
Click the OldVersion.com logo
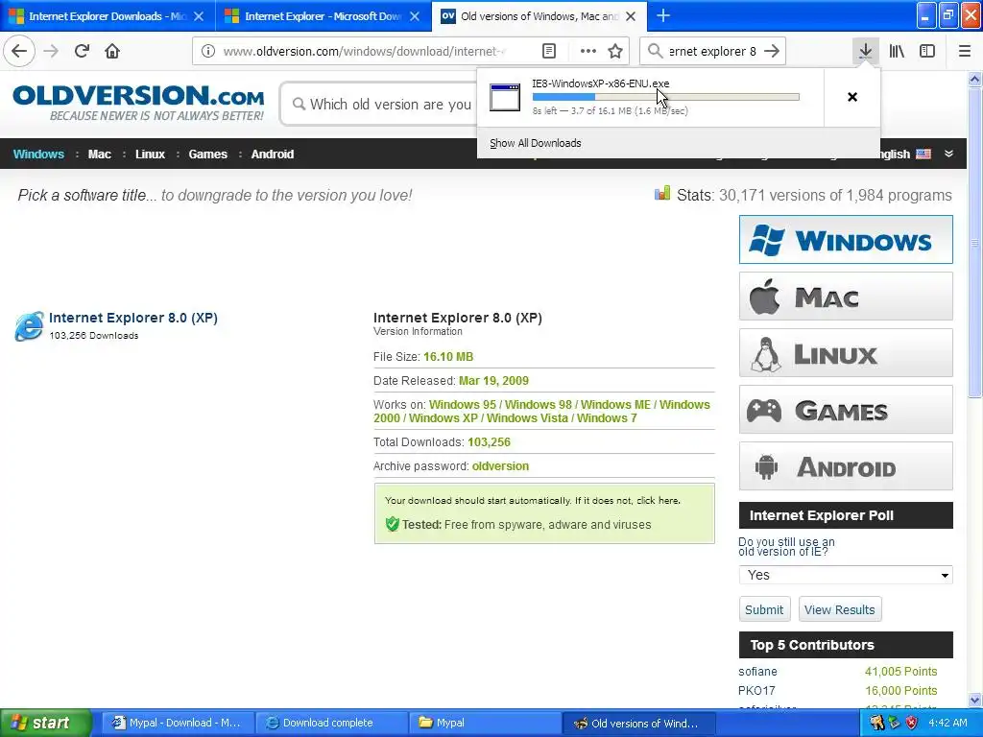138,103
